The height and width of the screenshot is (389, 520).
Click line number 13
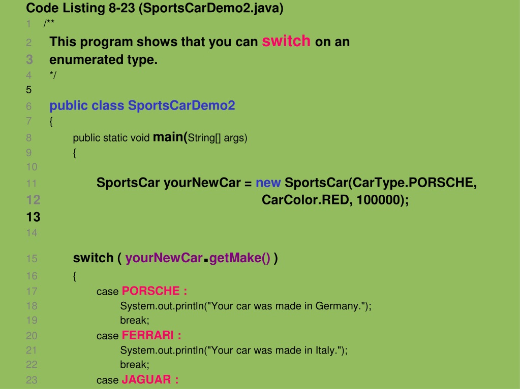[33, 217]
